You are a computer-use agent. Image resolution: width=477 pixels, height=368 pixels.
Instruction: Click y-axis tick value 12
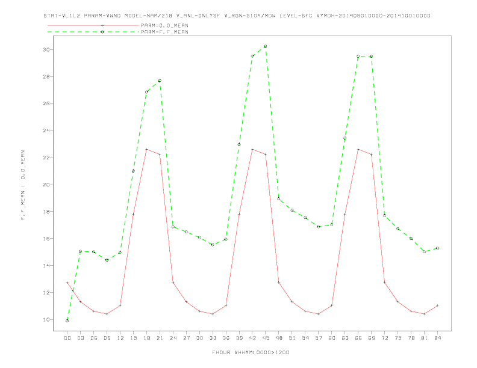(x=46, y=292)
